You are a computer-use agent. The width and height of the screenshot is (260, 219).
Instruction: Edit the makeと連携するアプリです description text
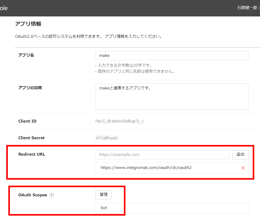pos(172,88)
